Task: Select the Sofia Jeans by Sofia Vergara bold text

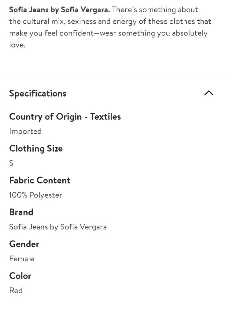Action: coord(60,10)
